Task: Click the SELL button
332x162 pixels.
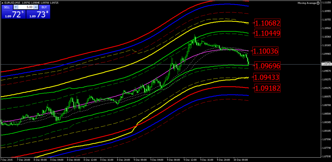Action: [7, 7]
